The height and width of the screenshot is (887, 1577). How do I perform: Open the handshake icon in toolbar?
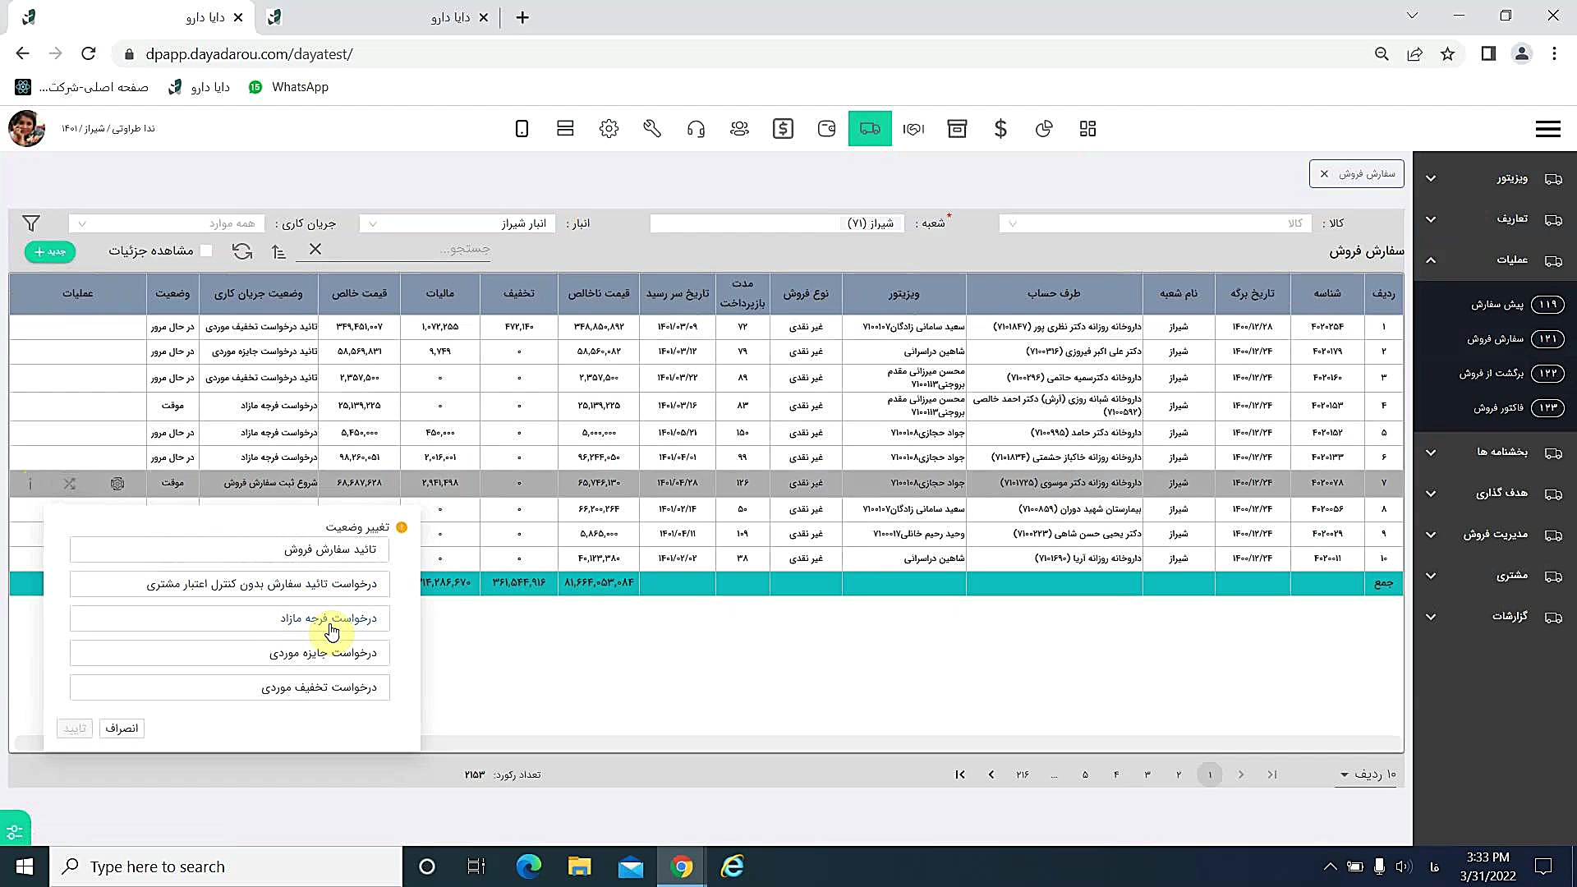[913, 128]
